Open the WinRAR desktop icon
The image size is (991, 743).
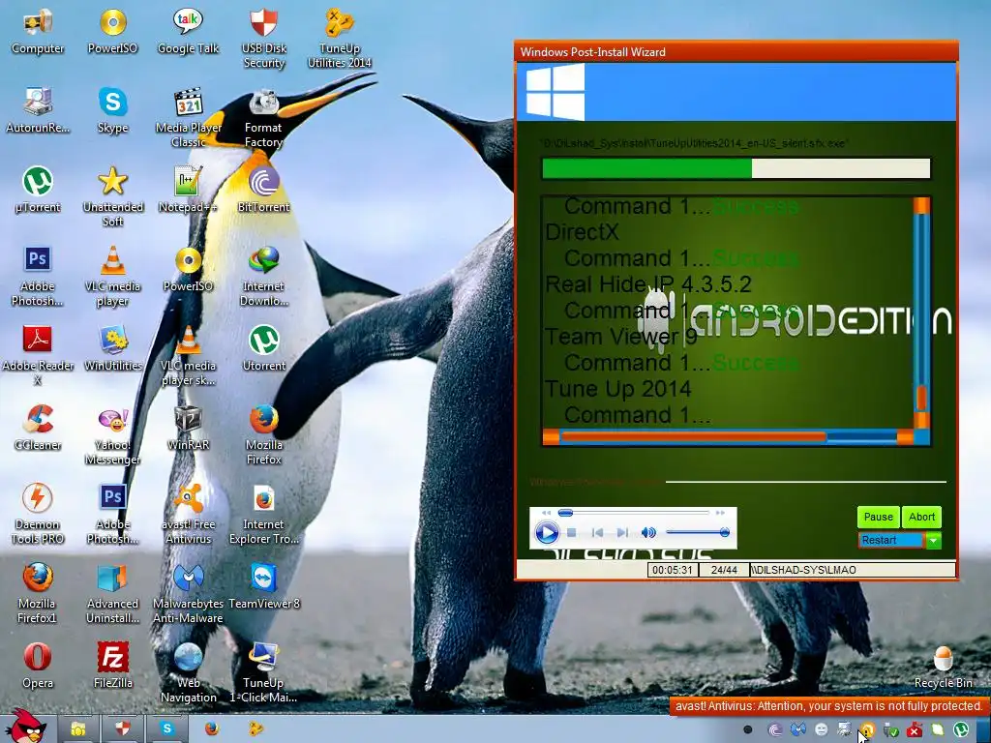click(x=188, y=428)
